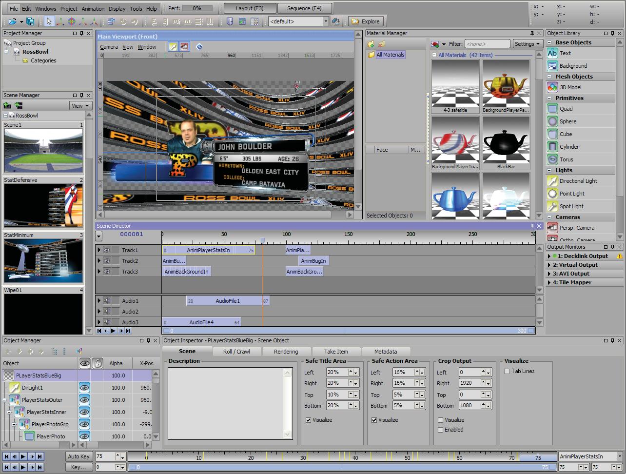The width and height of the screenshot is (626, 474).
Task: Click the Text object icon
Action: [552, 53]
